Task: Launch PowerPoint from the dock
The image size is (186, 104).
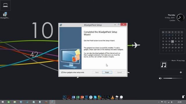Action: 82,97
